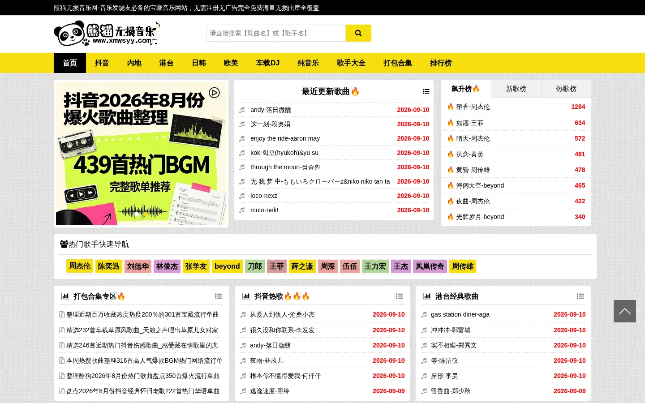
Task: Click the bar chart icon in 打包合集专区 header
Action: (65, 296)
